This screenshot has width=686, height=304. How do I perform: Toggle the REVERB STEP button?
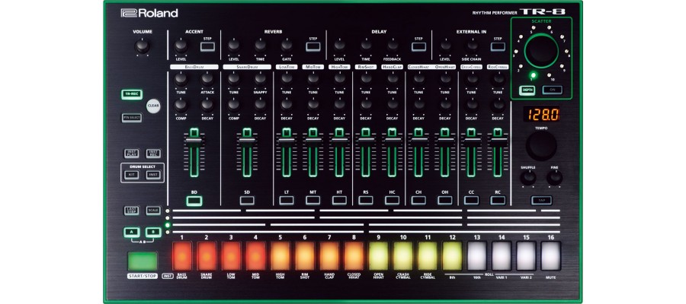(313, 46)
